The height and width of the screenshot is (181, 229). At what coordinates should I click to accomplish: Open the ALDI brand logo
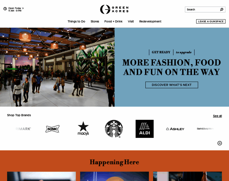[x=145, y=129]
